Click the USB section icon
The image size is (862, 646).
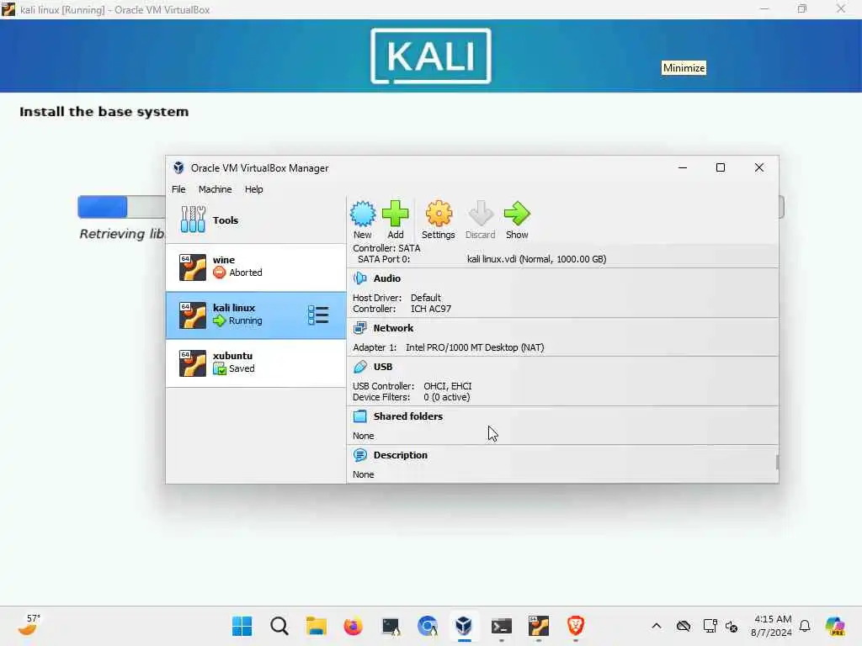[360, 367]
